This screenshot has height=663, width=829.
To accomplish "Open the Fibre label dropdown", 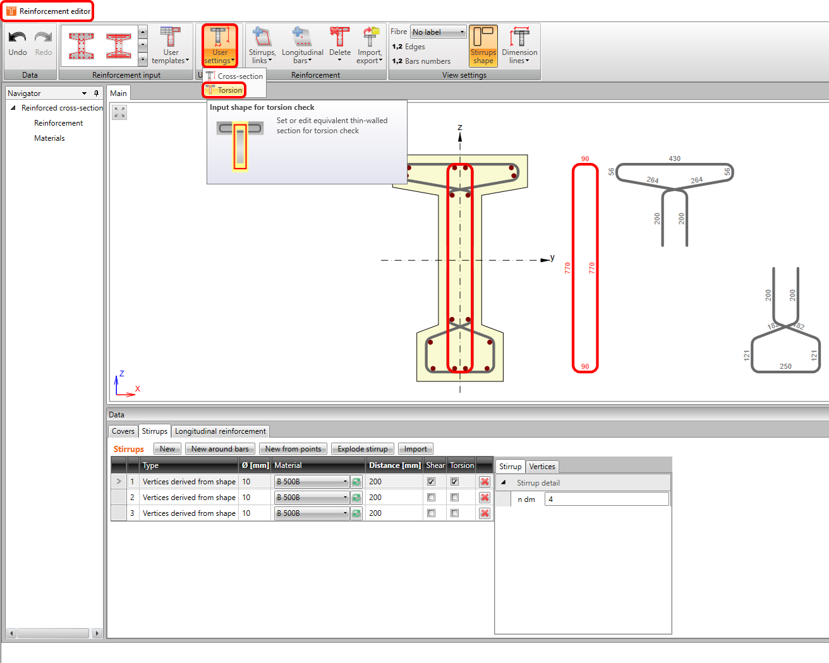I will [439, 32].
